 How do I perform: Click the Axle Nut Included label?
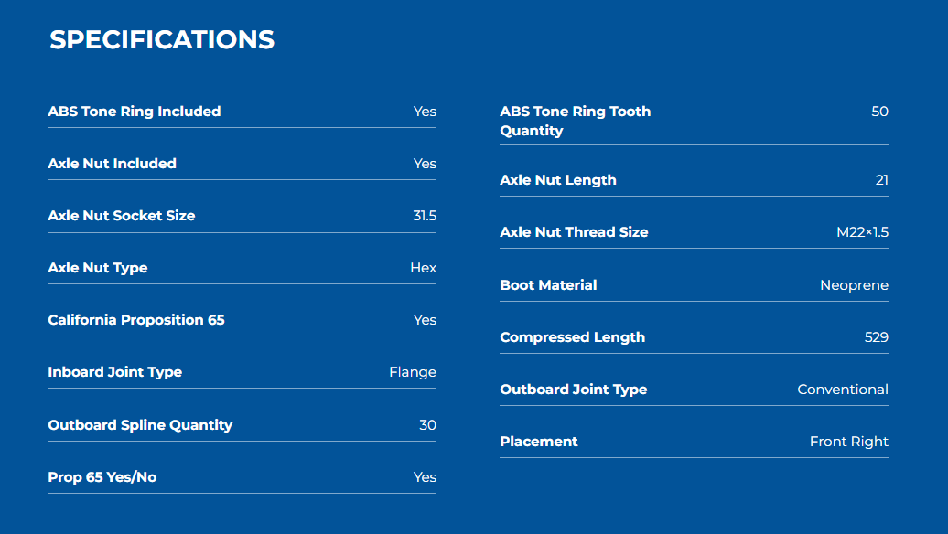pos(112,164)
